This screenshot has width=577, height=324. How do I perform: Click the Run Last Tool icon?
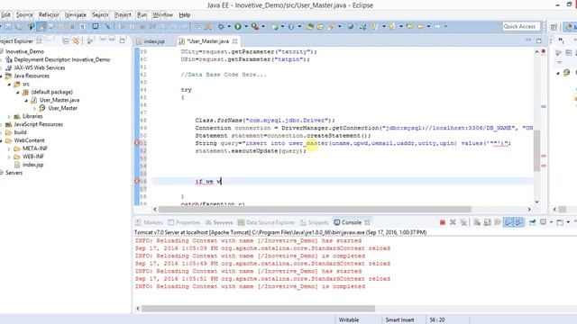point(254,26)
